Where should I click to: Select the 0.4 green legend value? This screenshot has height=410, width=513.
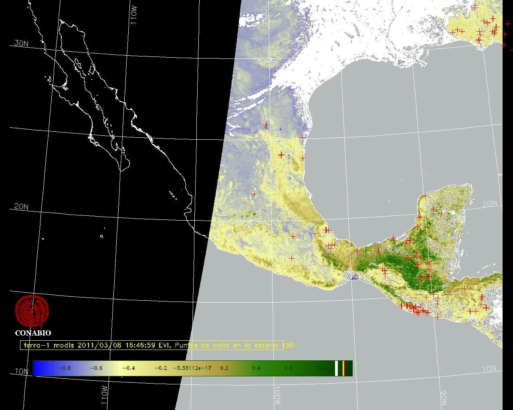click(256, 368)
